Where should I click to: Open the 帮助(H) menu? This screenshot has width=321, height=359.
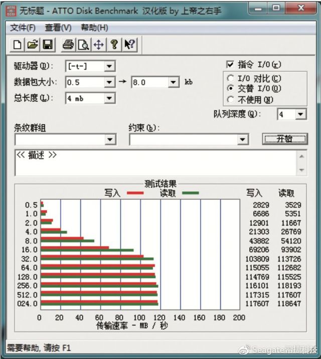click(x=94, y=28)
